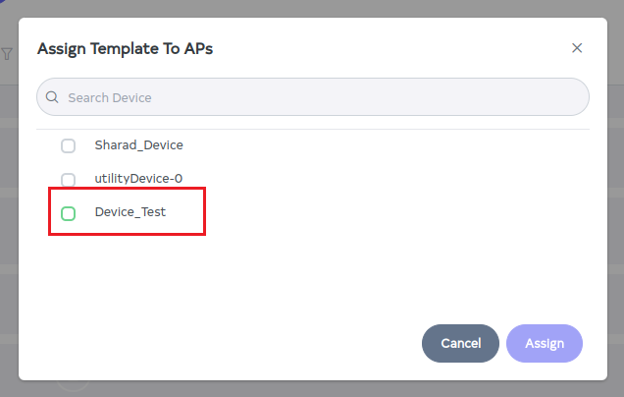Check the green Device_Test checkbox

tap(69, 213)
